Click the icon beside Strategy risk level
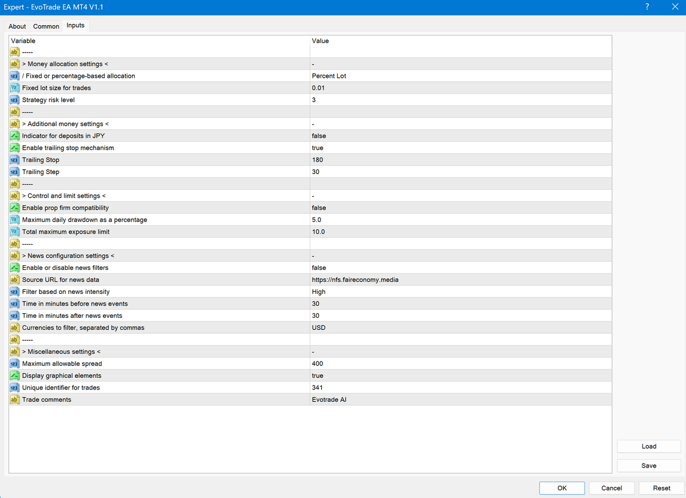The height and width of the screenshot is (498, 686). point(15,100)
